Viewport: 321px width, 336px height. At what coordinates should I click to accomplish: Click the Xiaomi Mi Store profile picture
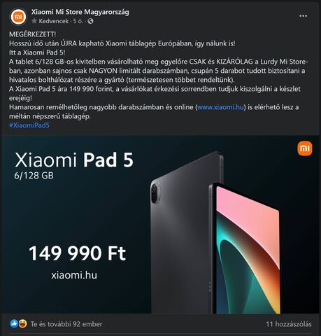[x=18, y=17]
